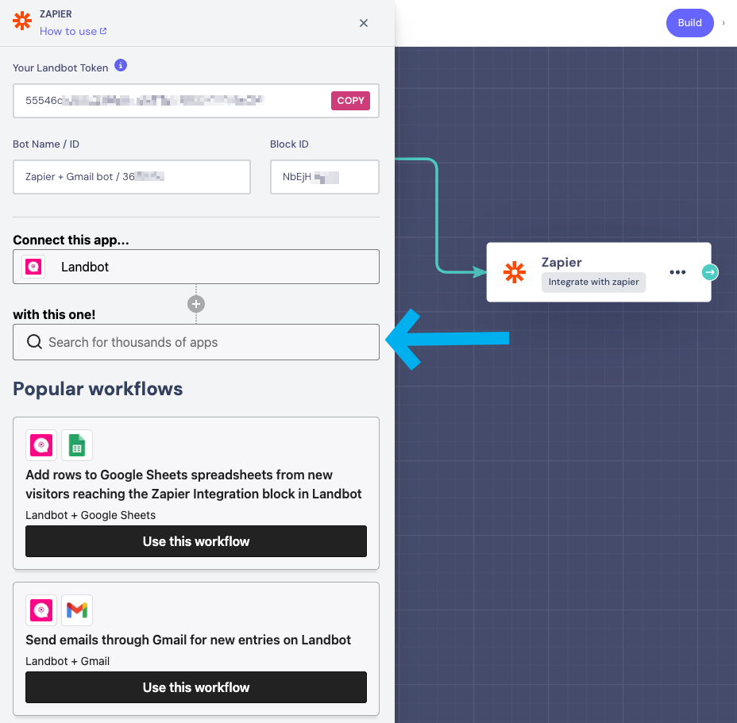Use the Google Sheets workflow

tap(196, 541)
